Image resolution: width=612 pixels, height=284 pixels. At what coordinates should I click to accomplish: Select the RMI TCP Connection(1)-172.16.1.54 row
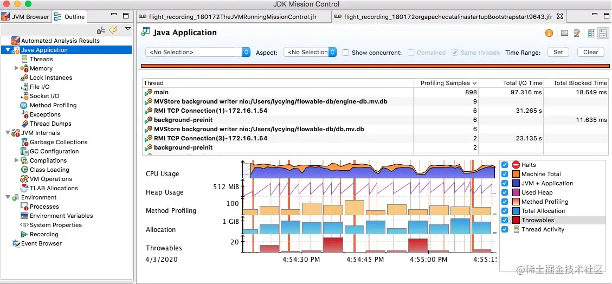(x=376, y=111)
